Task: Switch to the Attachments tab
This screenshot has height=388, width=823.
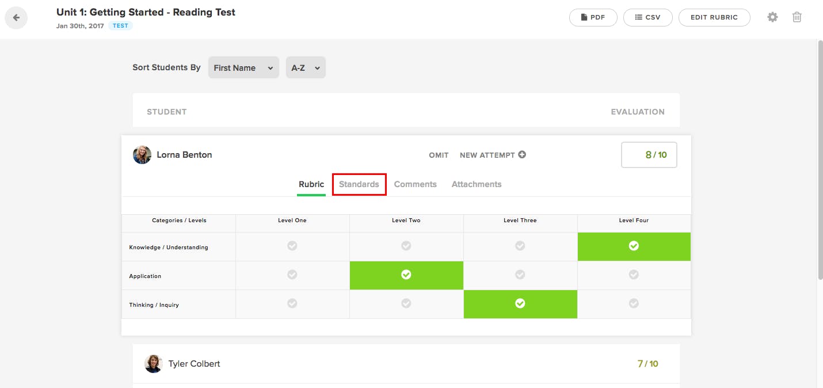Action: 477,184
